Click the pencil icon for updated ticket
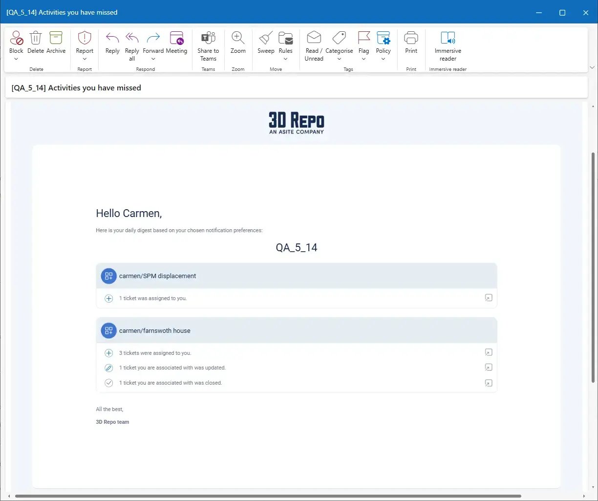The width and height of the screenshot is (598, 501). (x=109, y=368)
